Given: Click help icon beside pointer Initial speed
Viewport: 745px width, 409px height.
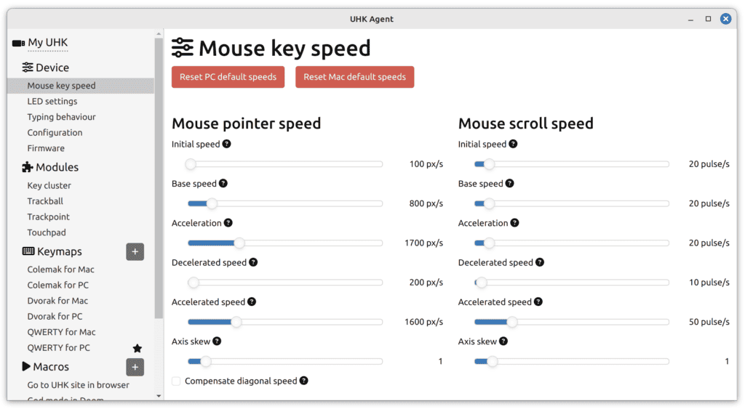Looking at the screenshot, I should coord(226,144).
